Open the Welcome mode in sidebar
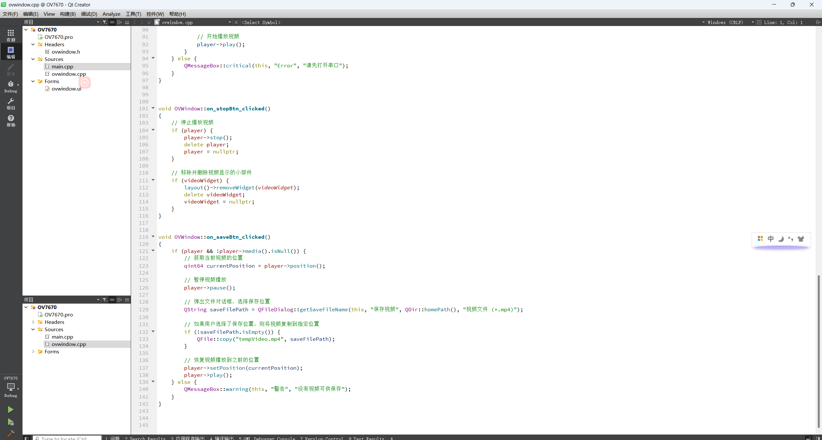 click(x=11, y=35)
